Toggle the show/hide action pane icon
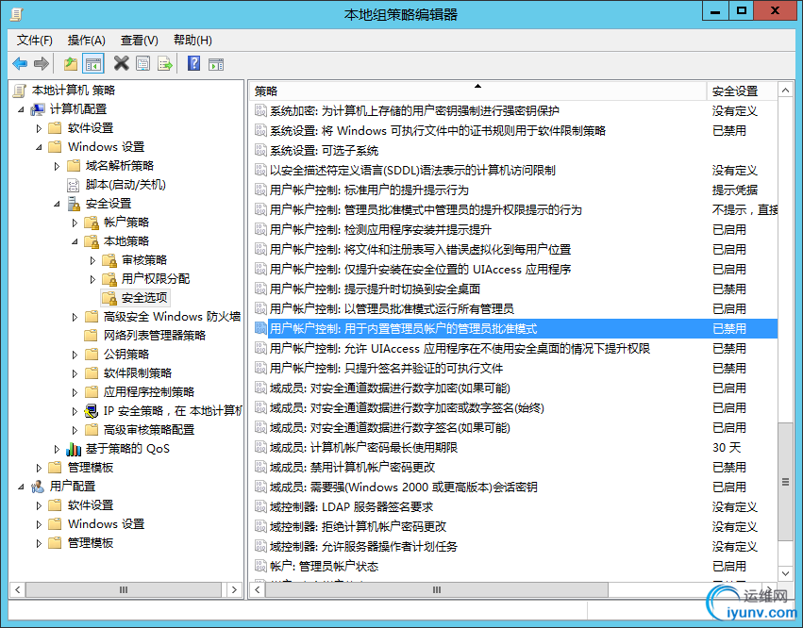Image resolution: width=803 pixels, height=628 pixels. [216, 64]
